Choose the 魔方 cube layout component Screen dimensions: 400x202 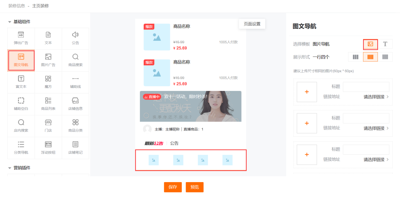click(48, 82)
